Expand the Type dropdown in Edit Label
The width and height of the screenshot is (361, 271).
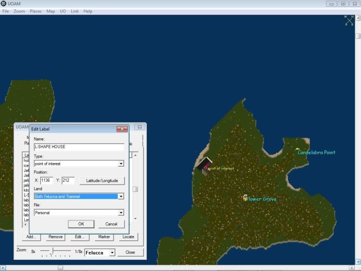[x=121, y=164]
